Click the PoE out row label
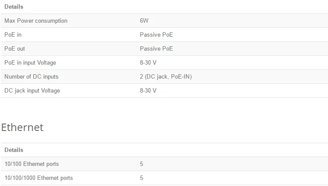 [14, 48]
